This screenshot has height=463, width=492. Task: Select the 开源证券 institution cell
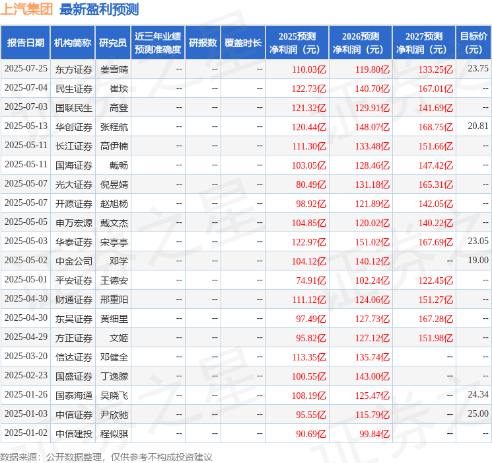74,204
